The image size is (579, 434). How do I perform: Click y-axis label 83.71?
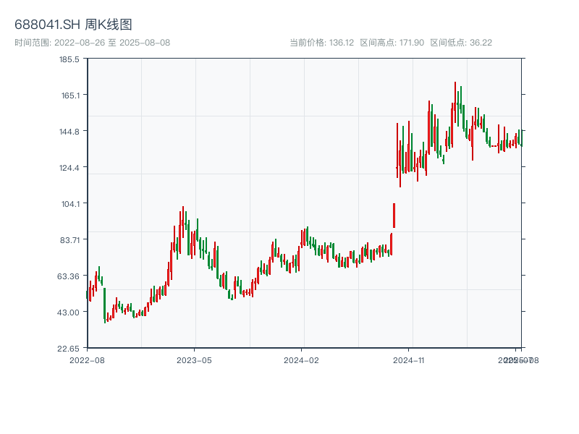point(69,240)
